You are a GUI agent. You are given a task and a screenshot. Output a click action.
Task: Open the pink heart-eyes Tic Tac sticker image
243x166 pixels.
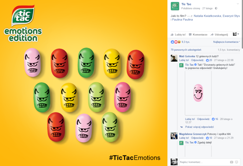pyautogui.click(x=198, y=93)
